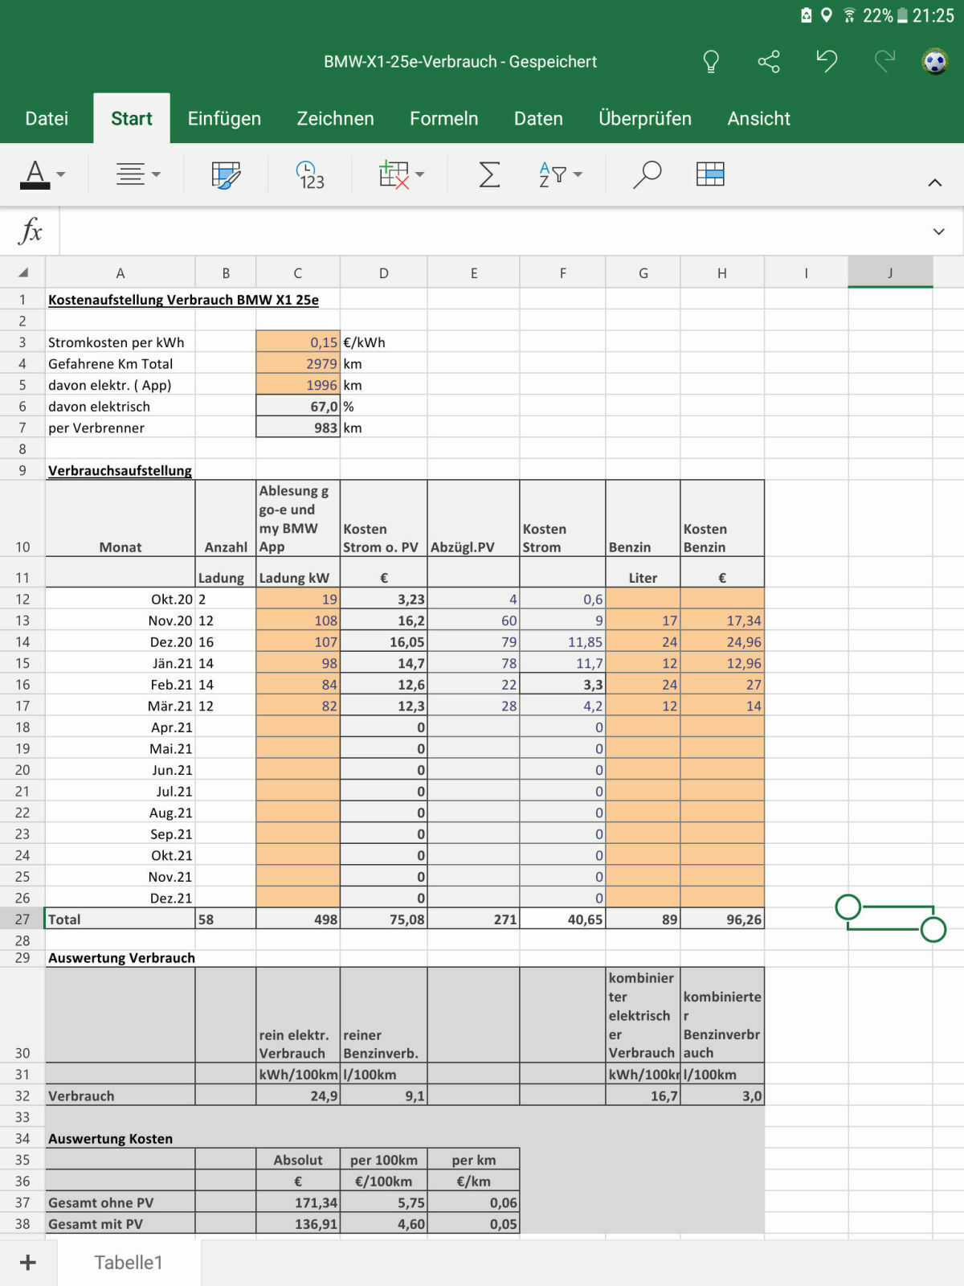Select the orange cell with value 2979
Viewport: 964px width, 1286px height.
tap(298, 363)
